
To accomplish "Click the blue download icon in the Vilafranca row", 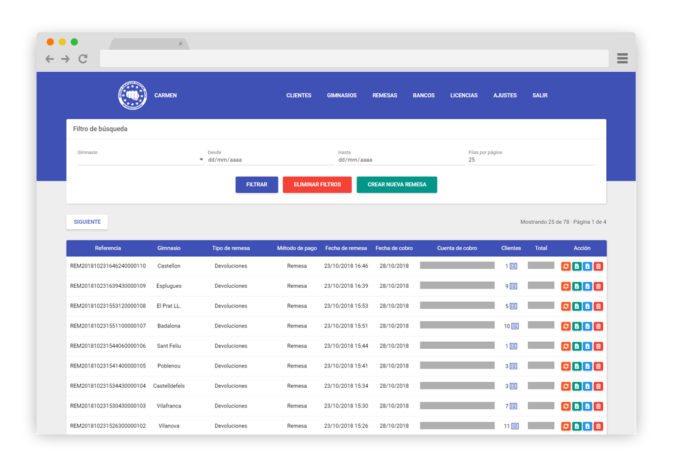I will [x=587, y=406].
